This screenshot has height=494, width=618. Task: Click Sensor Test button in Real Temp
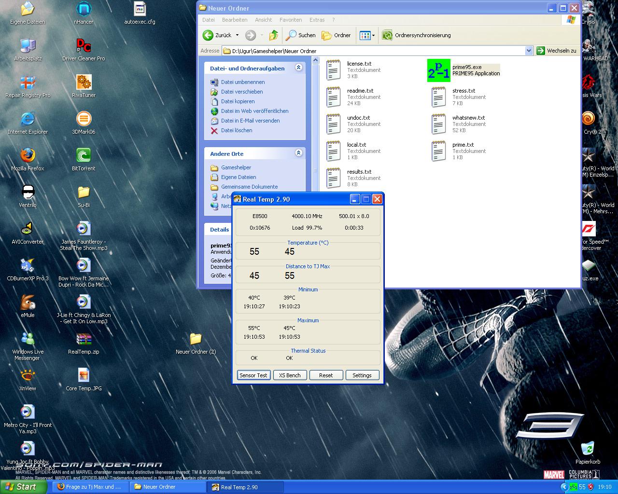(x=253, y=375)
